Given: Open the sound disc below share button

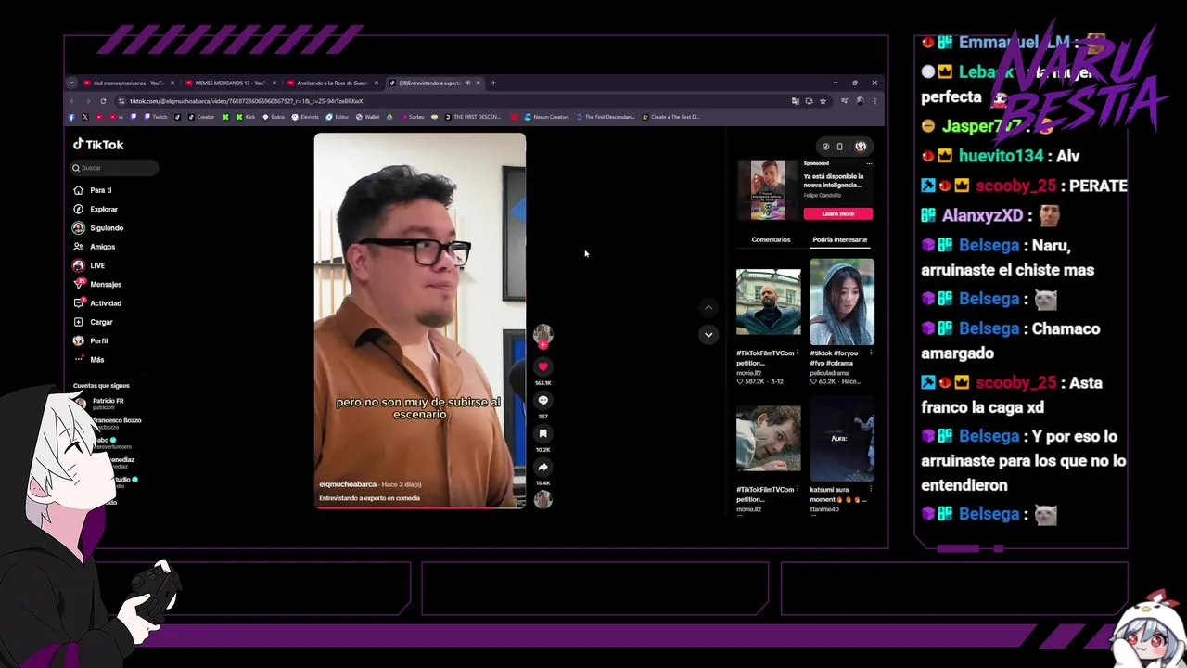Looking at the screenshot, I should [543, 499].
